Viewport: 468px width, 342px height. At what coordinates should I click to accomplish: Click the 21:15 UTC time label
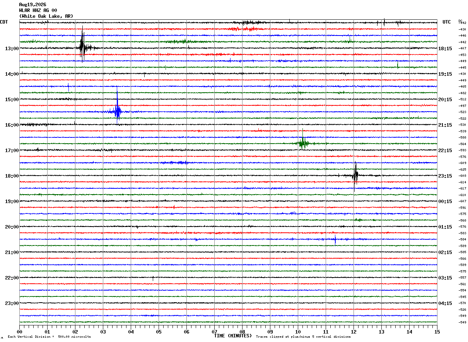(x=445, y=125)
